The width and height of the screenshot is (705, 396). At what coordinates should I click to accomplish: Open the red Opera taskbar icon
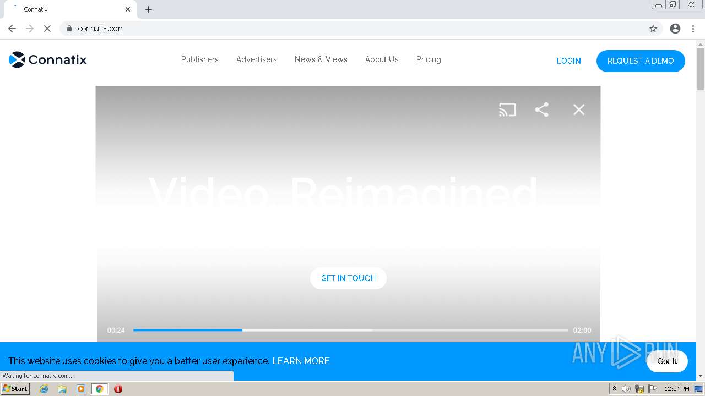[118, 389]
